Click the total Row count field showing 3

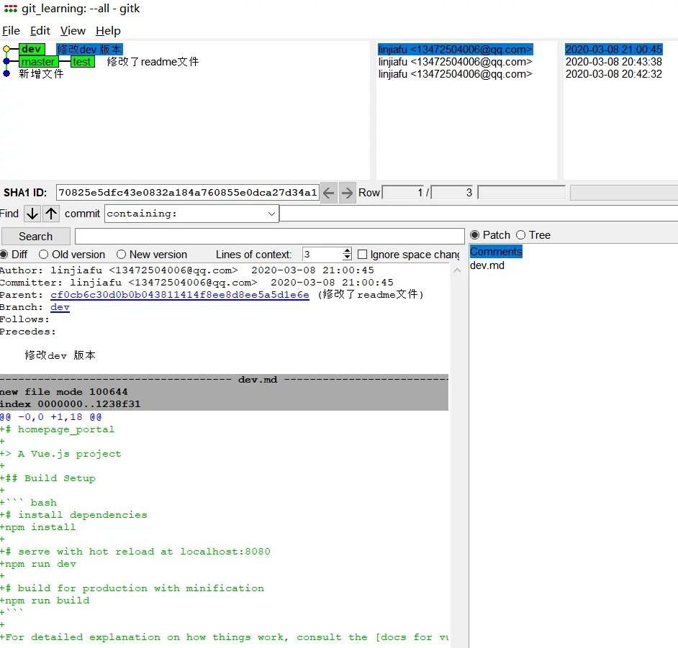(453, 193)
